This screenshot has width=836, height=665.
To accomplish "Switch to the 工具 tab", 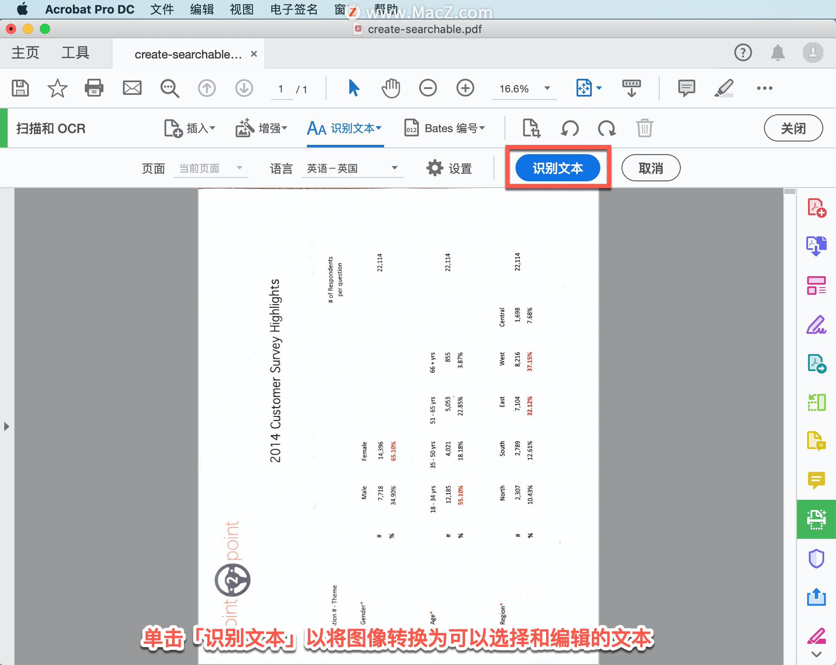I will pyautogui.click(x=75, y=53).
